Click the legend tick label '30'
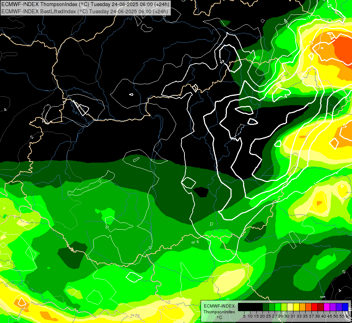 (287, 316)
